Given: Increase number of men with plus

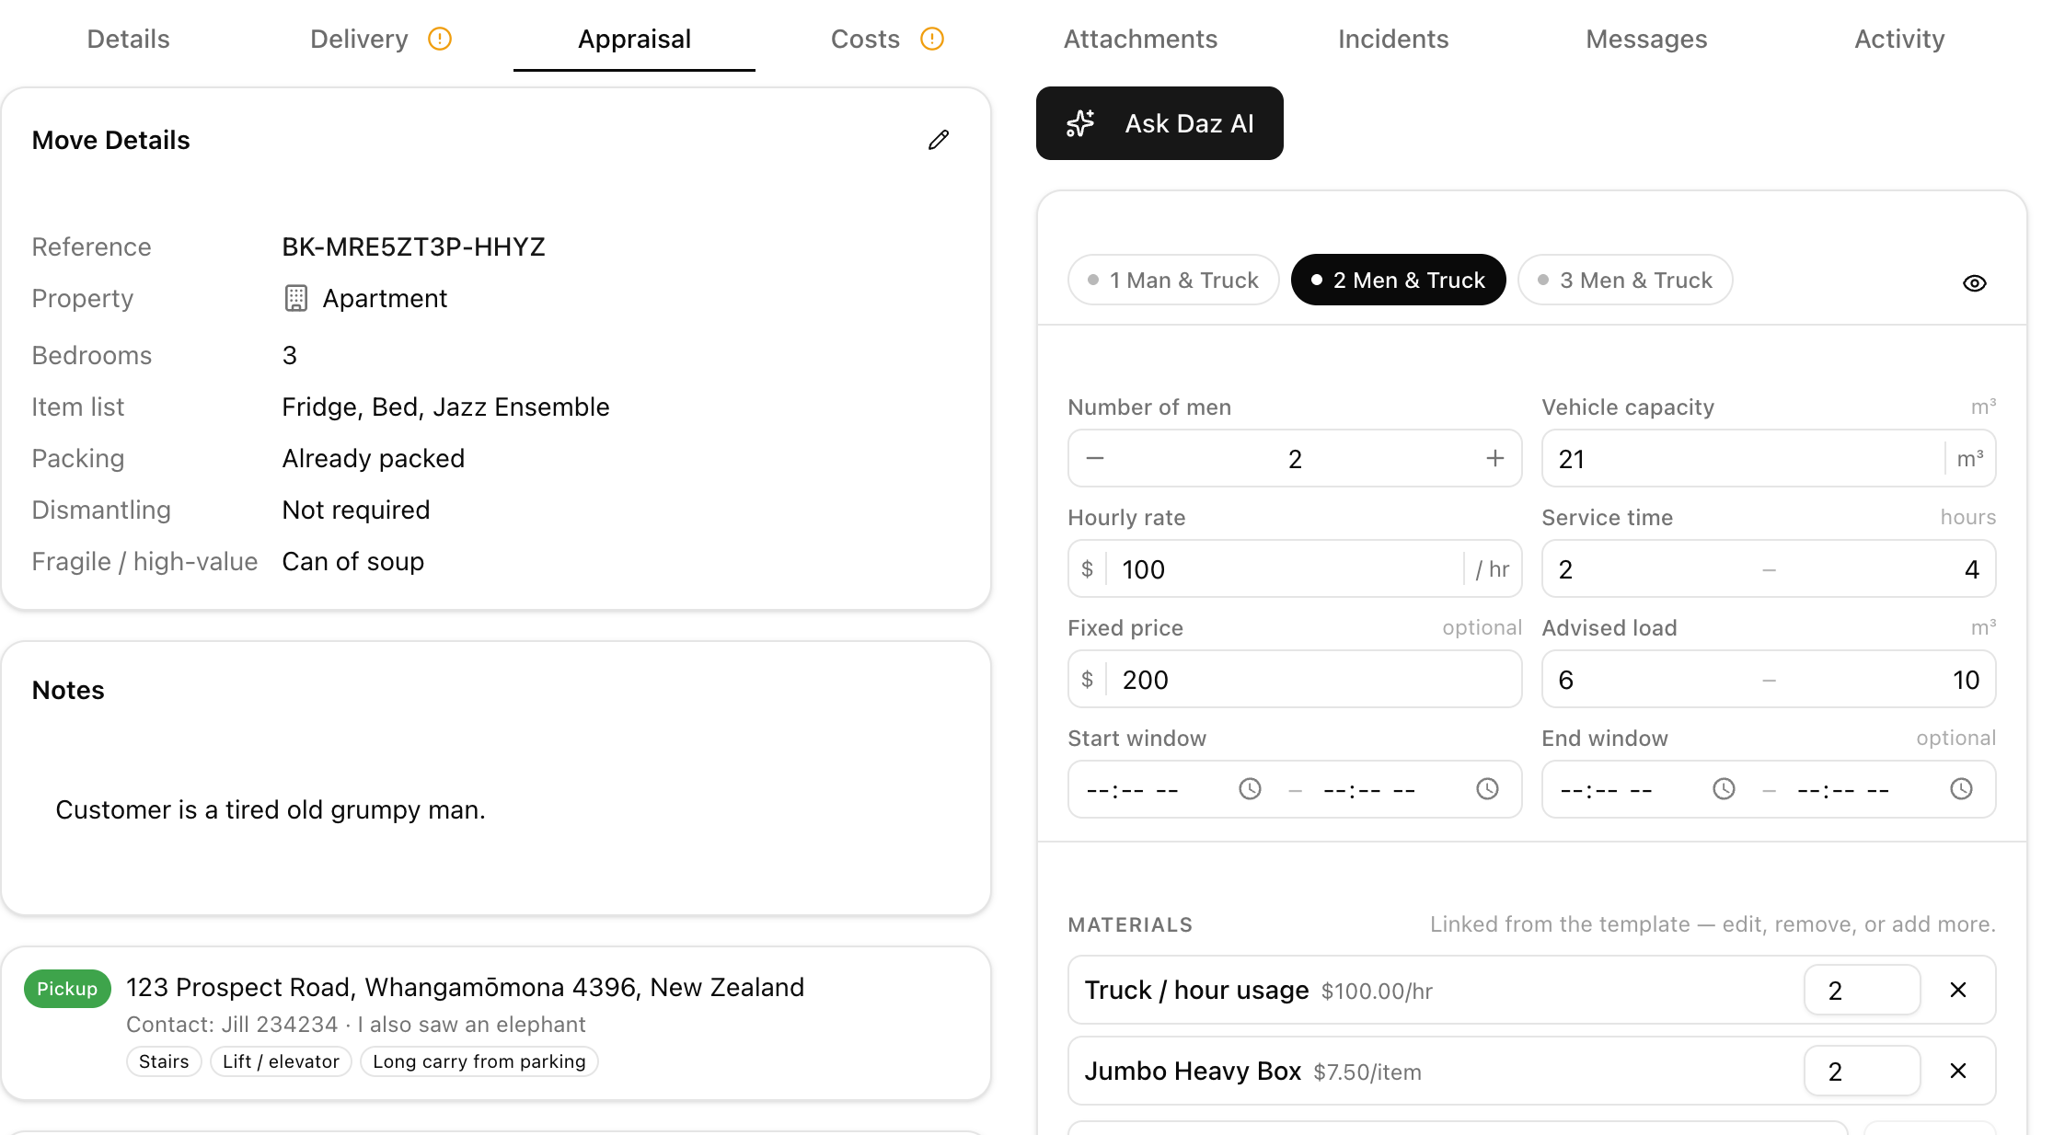Looking at the screenshot, I should [1495, 458].
